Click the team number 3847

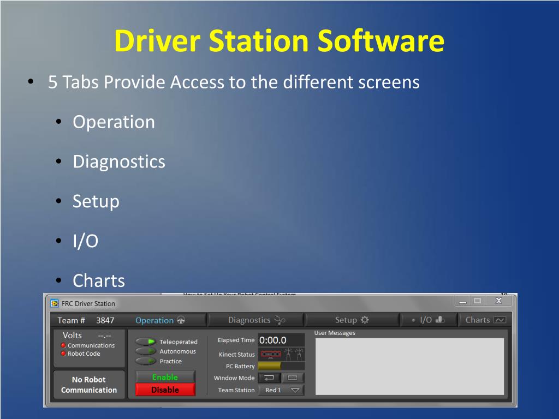pos(105,320)
